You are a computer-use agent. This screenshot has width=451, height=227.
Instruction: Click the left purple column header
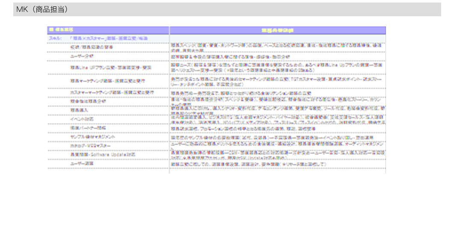coord(108,30)
